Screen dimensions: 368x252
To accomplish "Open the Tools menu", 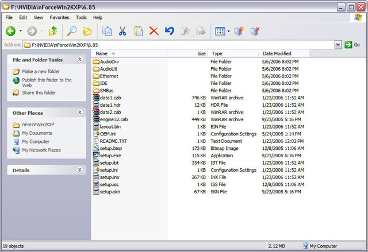I will (x=81, y=17).
